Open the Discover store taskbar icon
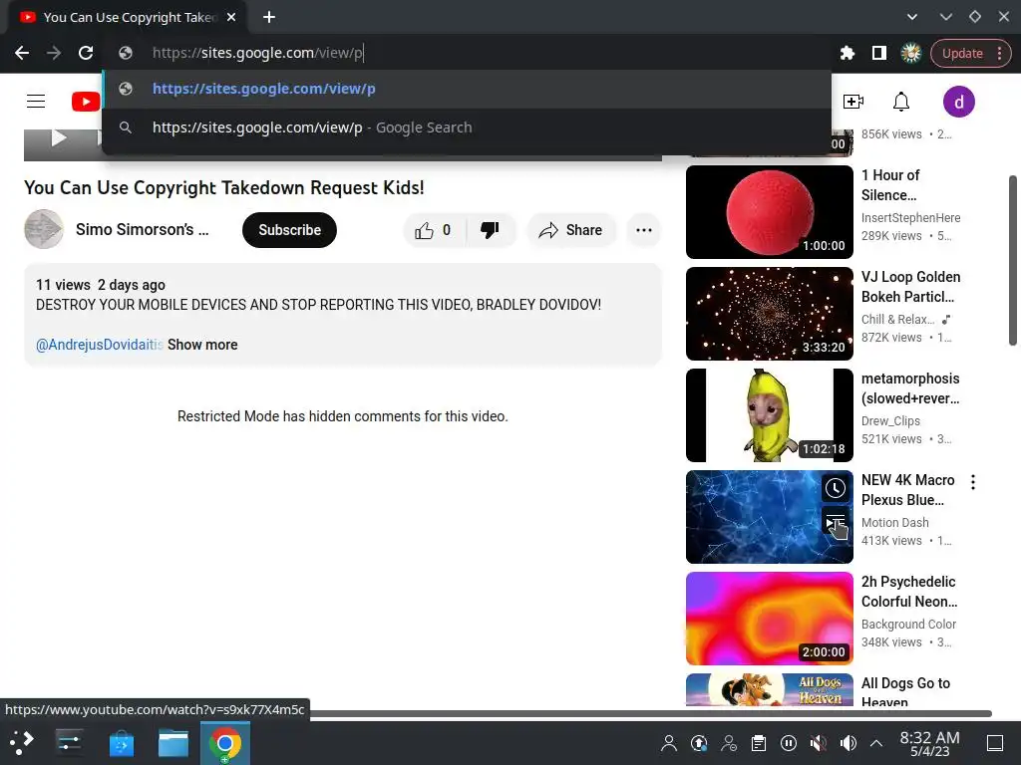The height and width of the screenshot is (765, 1021). tap(121, 743)
